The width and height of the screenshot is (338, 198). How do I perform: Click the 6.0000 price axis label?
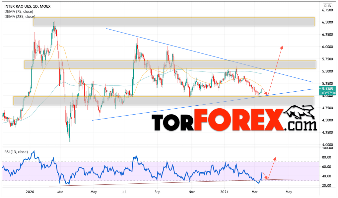(x=327, y=47)
